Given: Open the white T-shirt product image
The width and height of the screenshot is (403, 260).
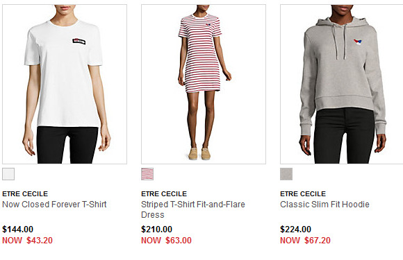Looking at the screenshot, I should (65, 84).
